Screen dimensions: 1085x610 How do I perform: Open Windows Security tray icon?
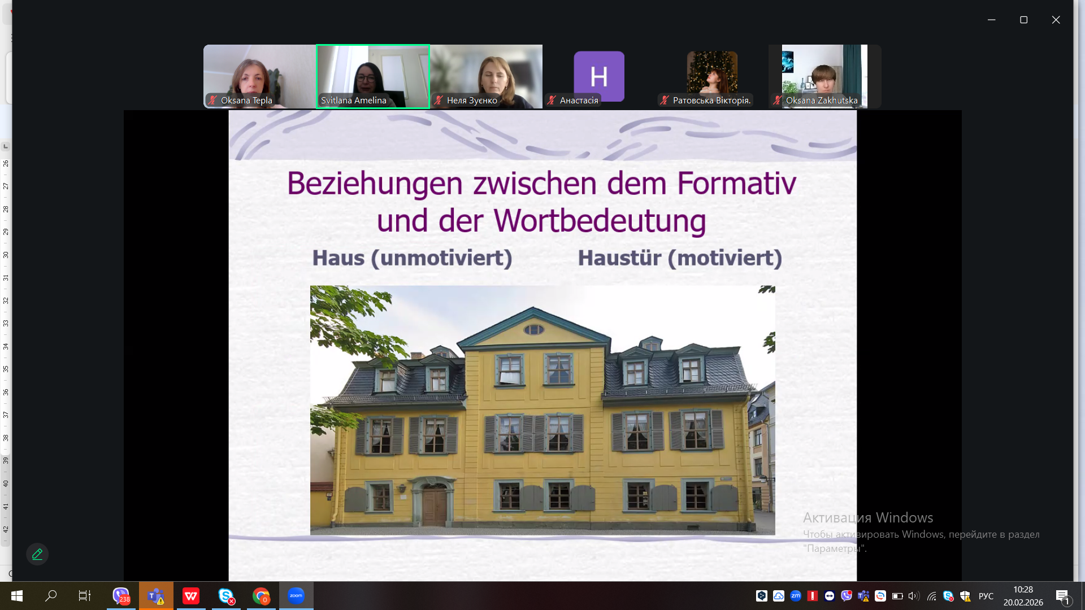(965, 596)
